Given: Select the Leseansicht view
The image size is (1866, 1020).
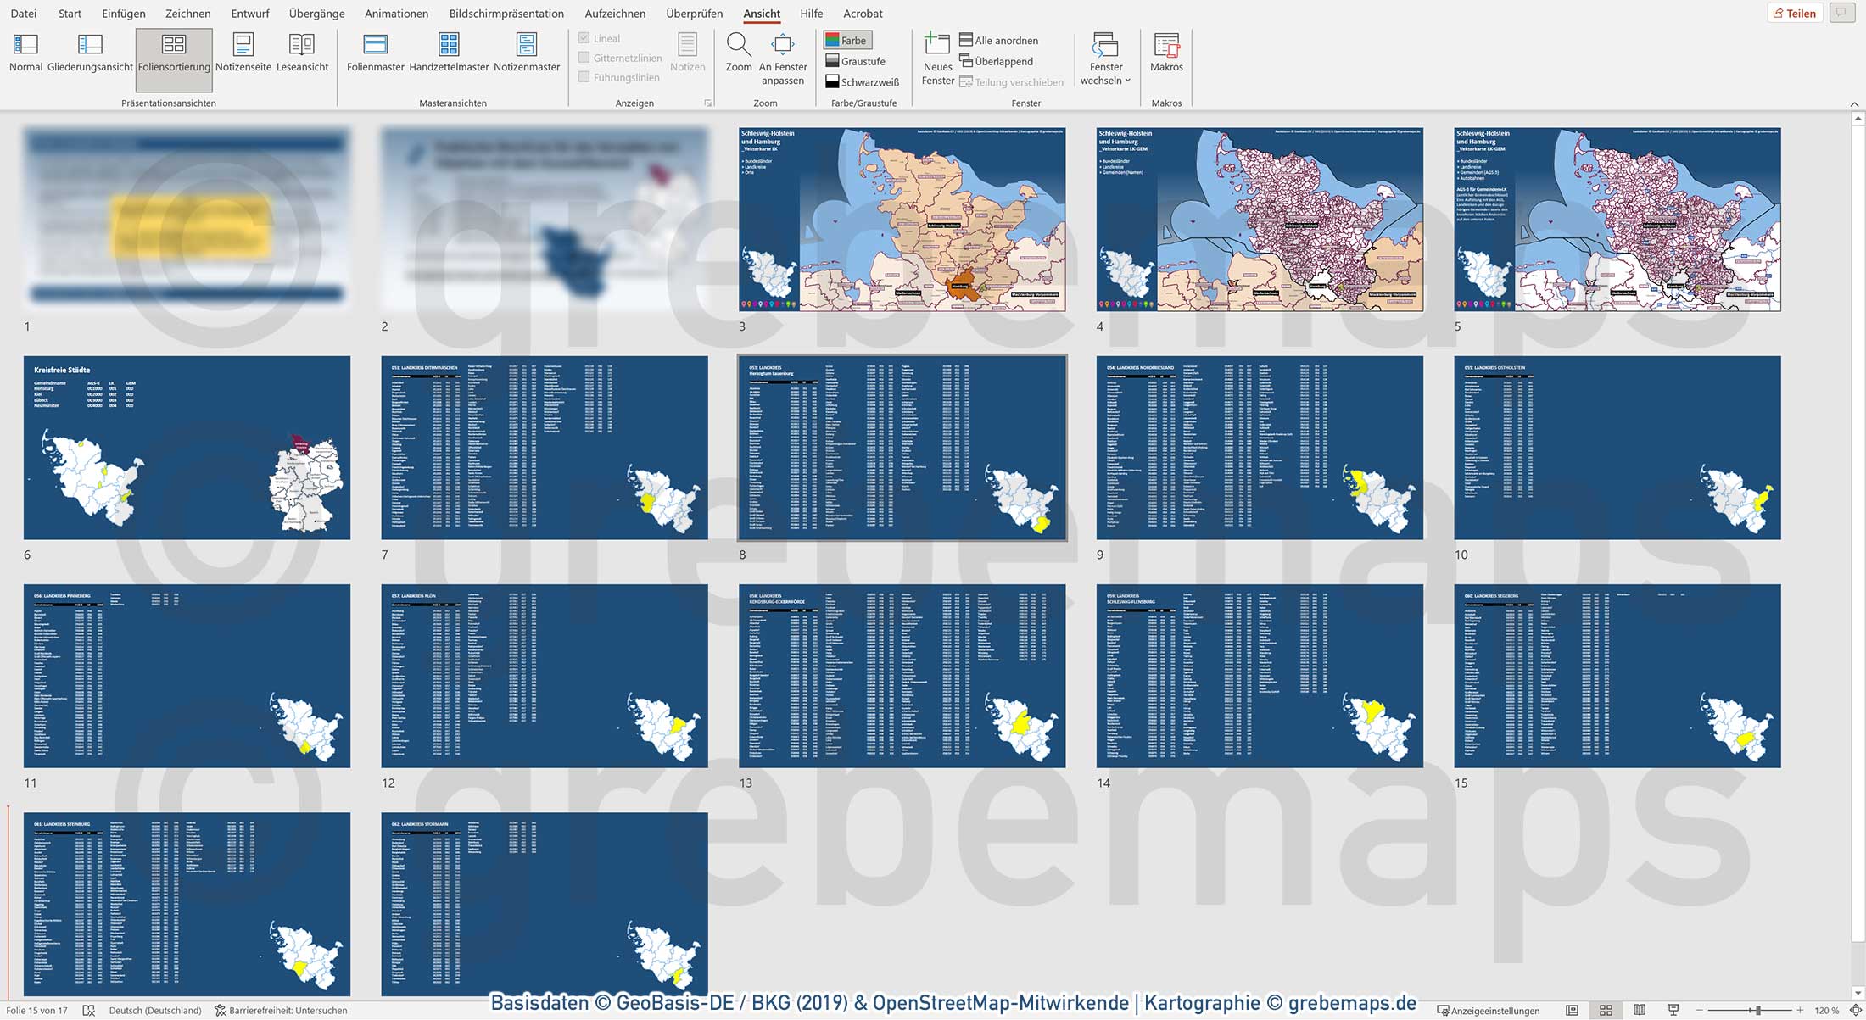Looking at the screenshot, I should point(302,55).
